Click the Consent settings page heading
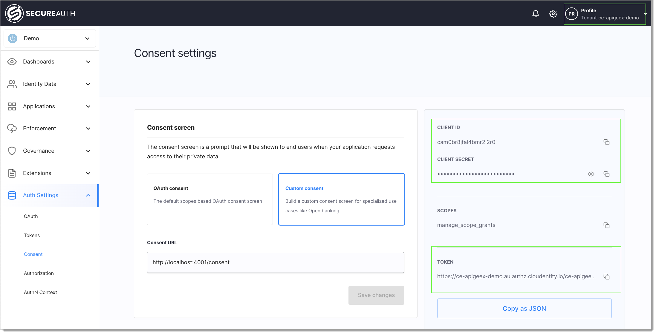This screenshot has height=334, width=656. pos(175,53)
